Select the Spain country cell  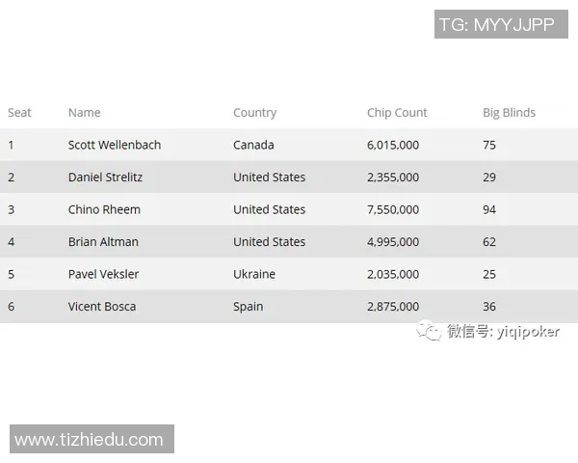pos(248,307)
